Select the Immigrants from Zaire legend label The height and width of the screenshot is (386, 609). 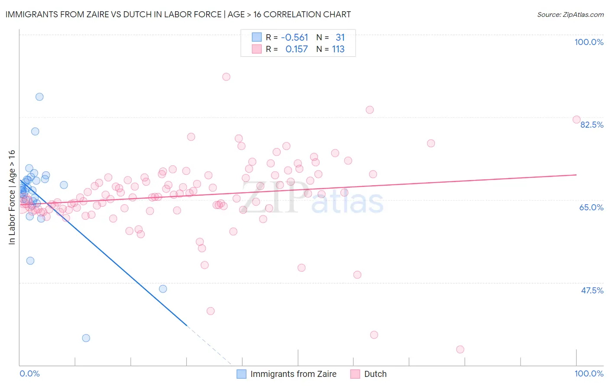(293, 374)
